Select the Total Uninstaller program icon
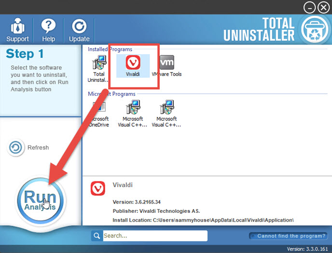This screenshot has height=253, width=332. [99, 62]
